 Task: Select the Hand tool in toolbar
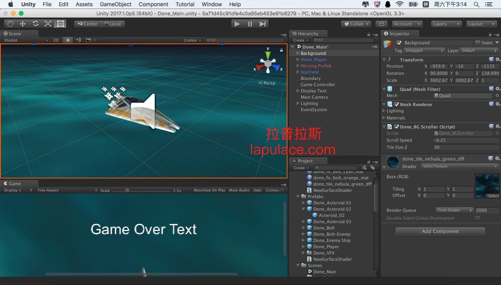[x=10, y=24]
